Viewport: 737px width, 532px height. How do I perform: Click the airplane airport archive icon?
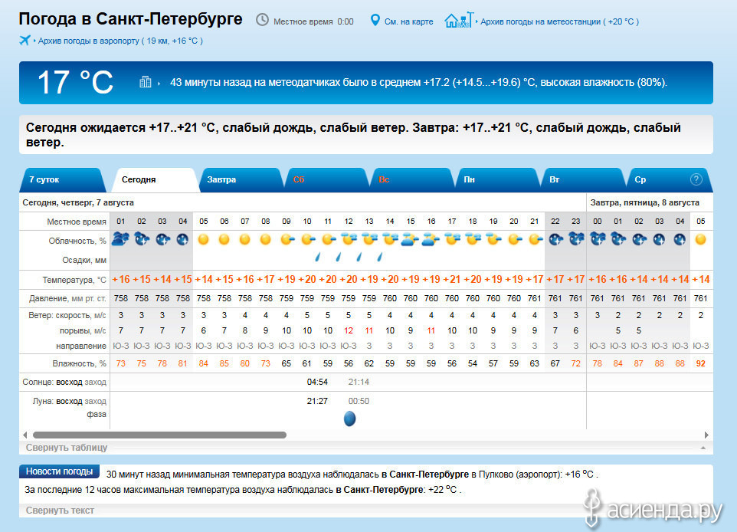point(25,40)
